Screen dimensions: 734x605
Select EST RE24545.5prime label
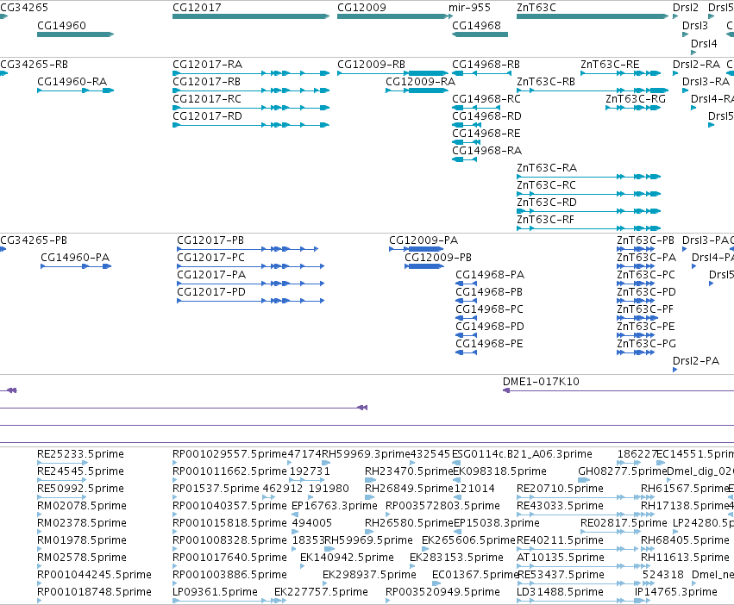(x=80, y=471)
